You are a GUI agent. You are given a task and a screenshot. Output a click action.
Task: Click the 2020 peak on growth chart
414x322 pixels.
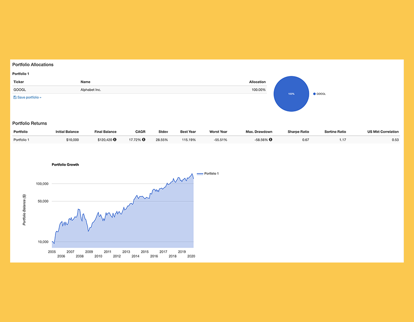[192, 174]
